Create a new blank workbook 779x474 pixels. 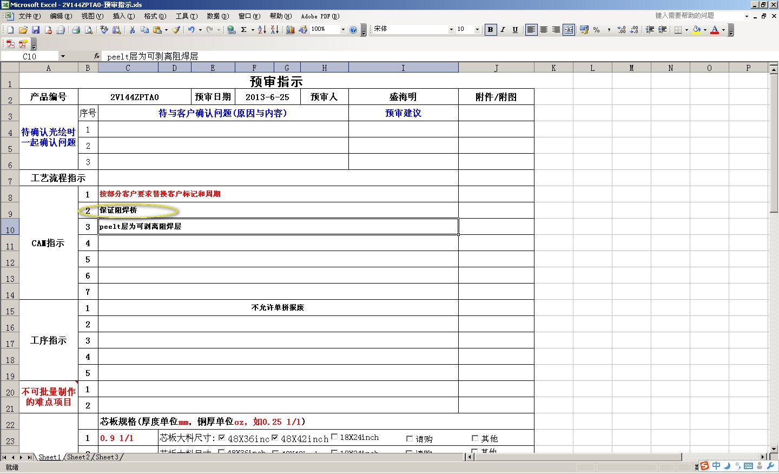10,30
